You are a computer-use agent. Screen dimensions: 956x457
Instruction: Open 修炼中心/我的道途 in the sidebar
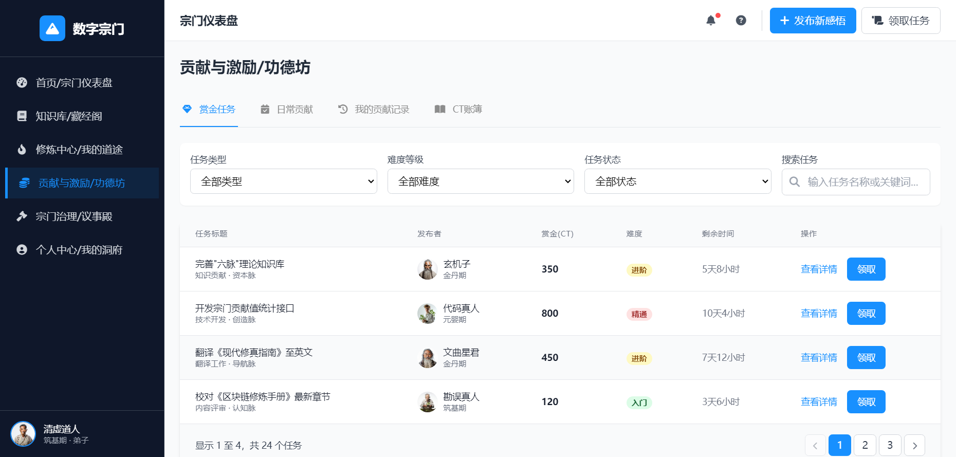82,149
